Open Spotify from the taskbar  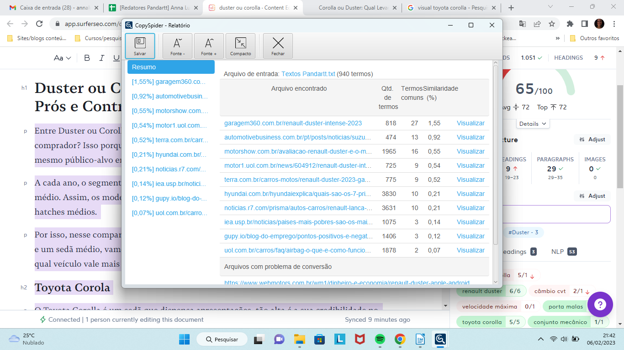380,339
